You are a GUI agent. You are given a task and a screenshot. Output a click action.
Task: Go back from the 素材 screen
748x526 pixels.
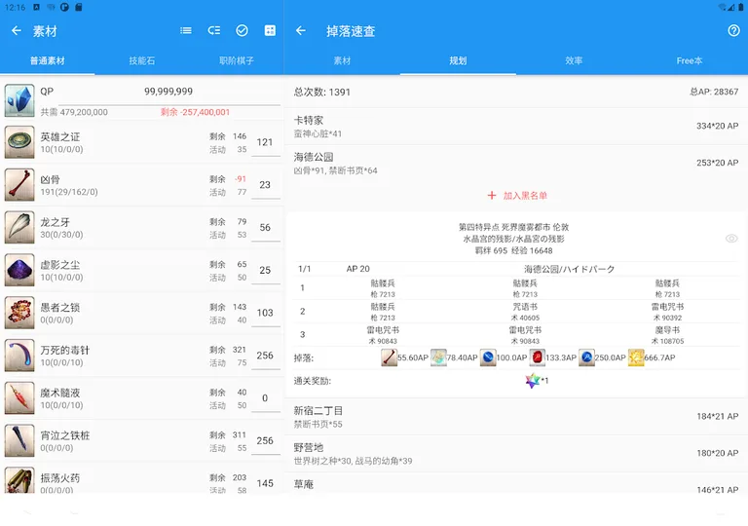point(17,31)
